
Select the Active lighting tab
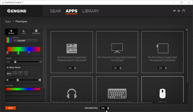(11, 32)
